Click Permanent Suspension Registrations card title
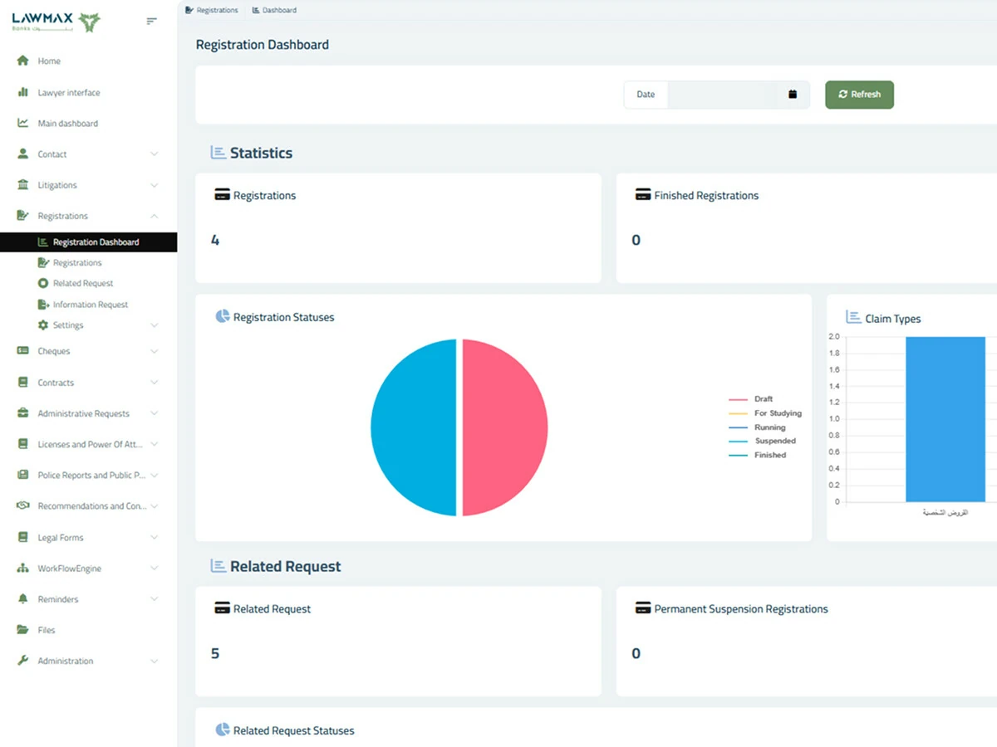Image resolution: width=997 pixels, height=747 pixels. pos(741,609)
